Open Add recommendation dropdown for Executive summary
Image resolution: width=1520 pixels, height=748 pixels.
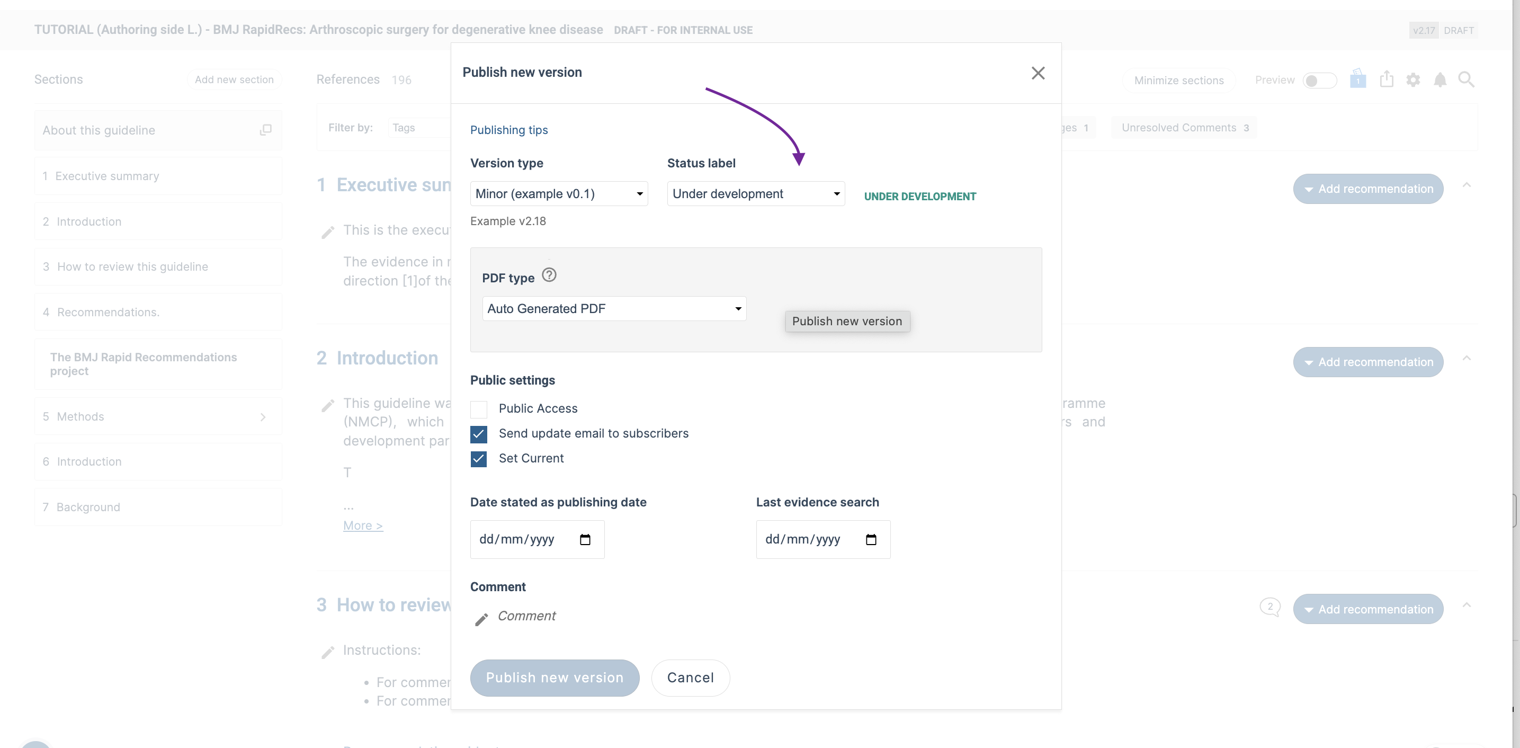(1368, 189)
